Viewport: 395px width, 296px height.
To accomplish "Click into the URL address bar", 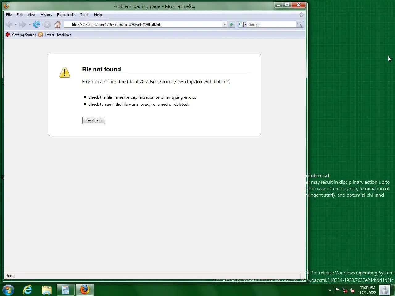I will point(143,24).
